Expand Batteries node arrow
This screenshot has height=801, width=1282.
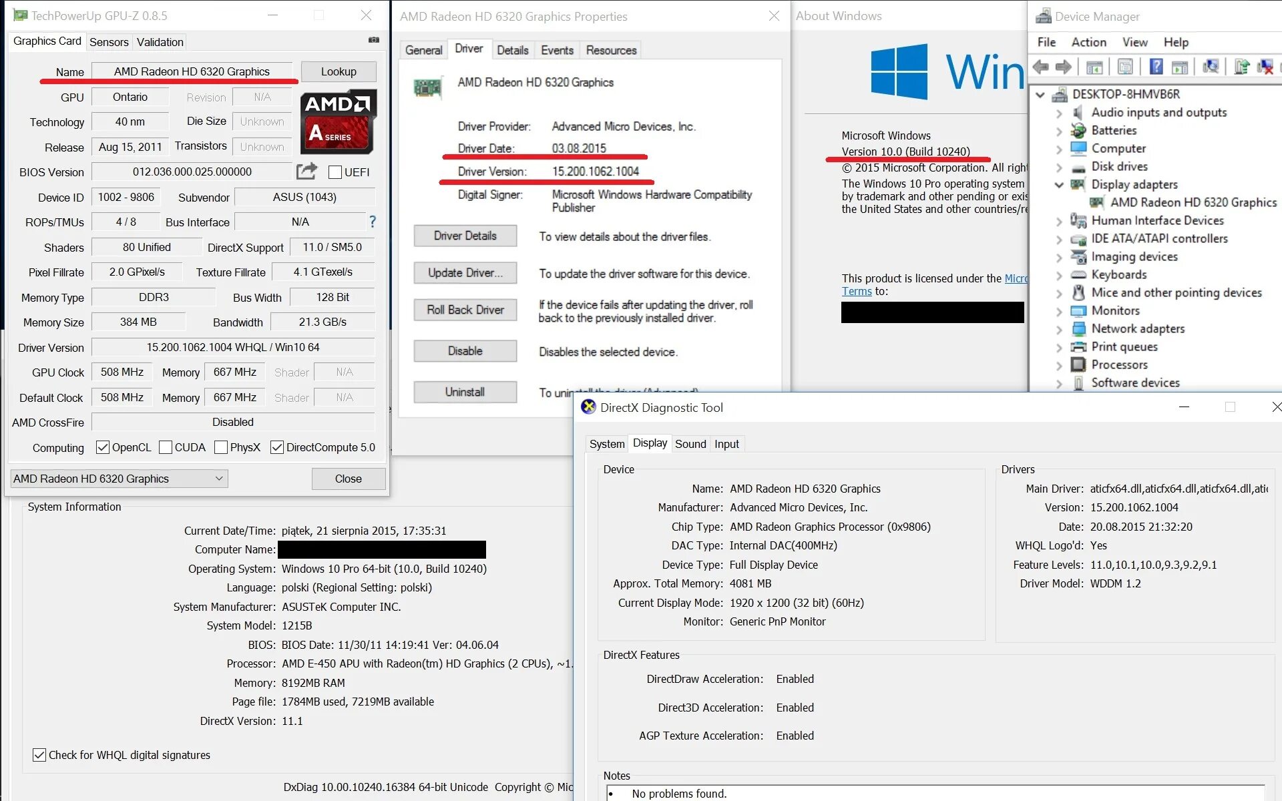(x=1059, y=131)
